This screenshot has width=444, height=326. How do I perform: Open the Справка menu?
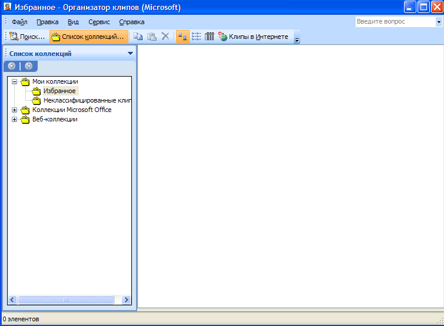tap(132, 22)
